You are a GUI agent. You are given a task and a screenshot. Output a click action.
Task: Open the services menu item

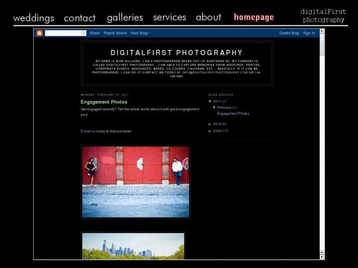[169, 17]
